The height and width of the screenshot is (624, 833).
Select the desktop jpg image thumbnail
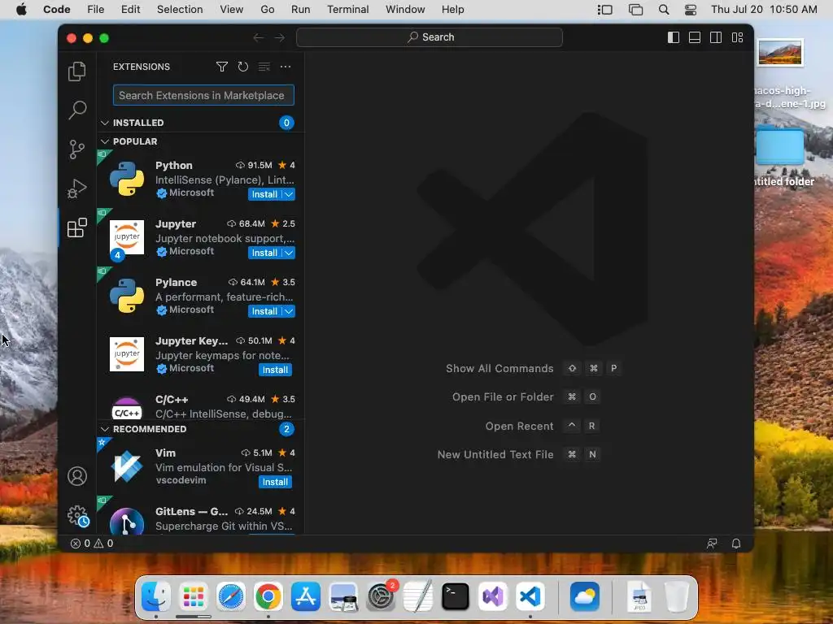(780, 53)
